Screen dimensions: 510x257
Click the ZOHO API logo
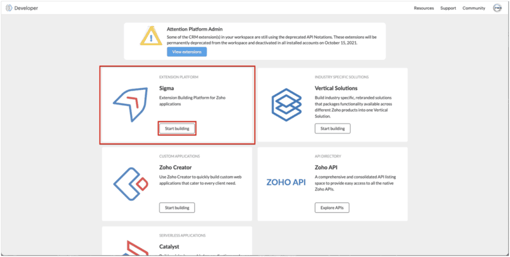[286, 183]
